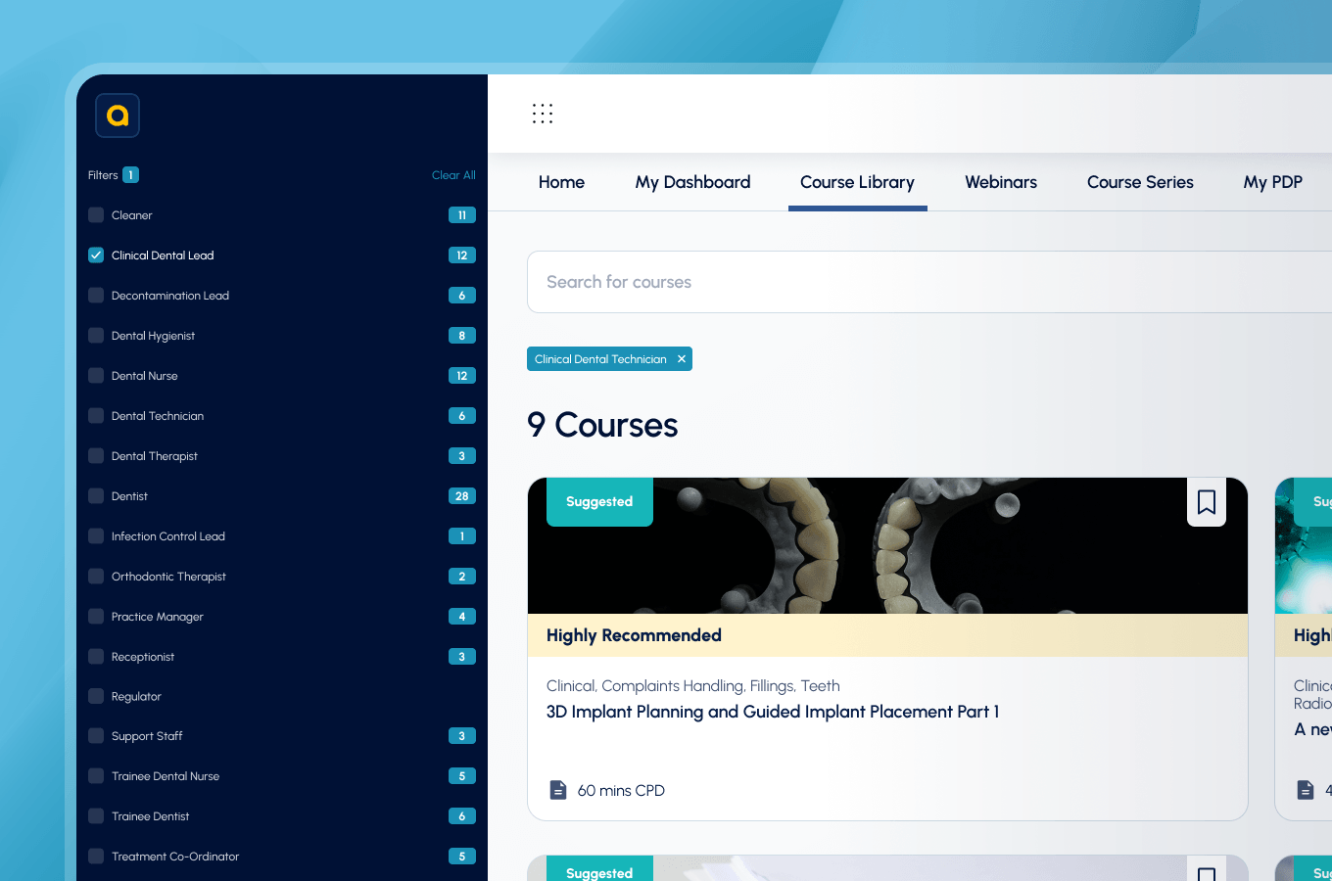The height and width of the screenshot is (881, 1332).
Task: Click the Clinical Dental Technician filter chip label
Action: pyautogui.click(x=600, y=359)
